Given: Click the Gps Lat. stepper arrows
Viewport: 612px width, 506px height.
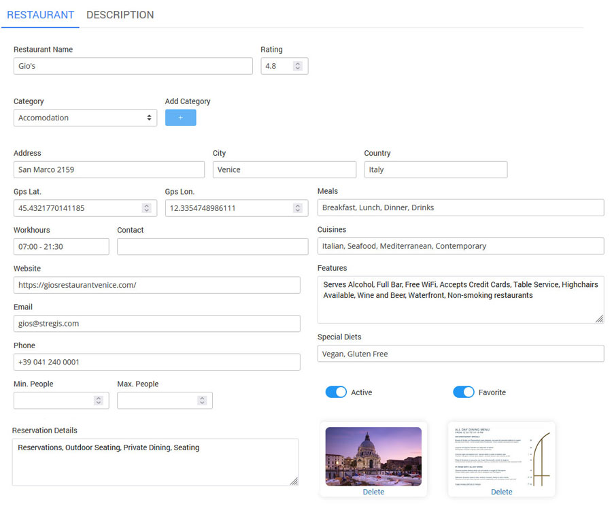Looking at the screenshot, I should tap(146, 208).
